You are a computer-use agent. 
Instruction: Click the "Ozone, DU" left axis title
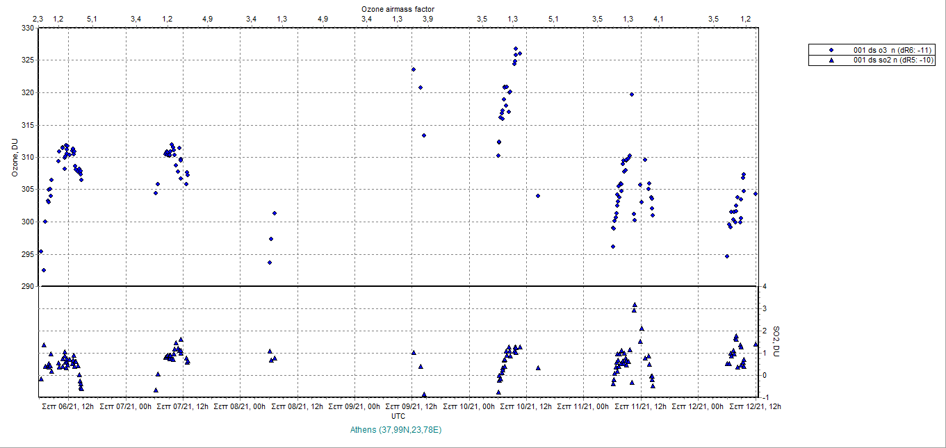pyautogui.click(x=15, y=157)
